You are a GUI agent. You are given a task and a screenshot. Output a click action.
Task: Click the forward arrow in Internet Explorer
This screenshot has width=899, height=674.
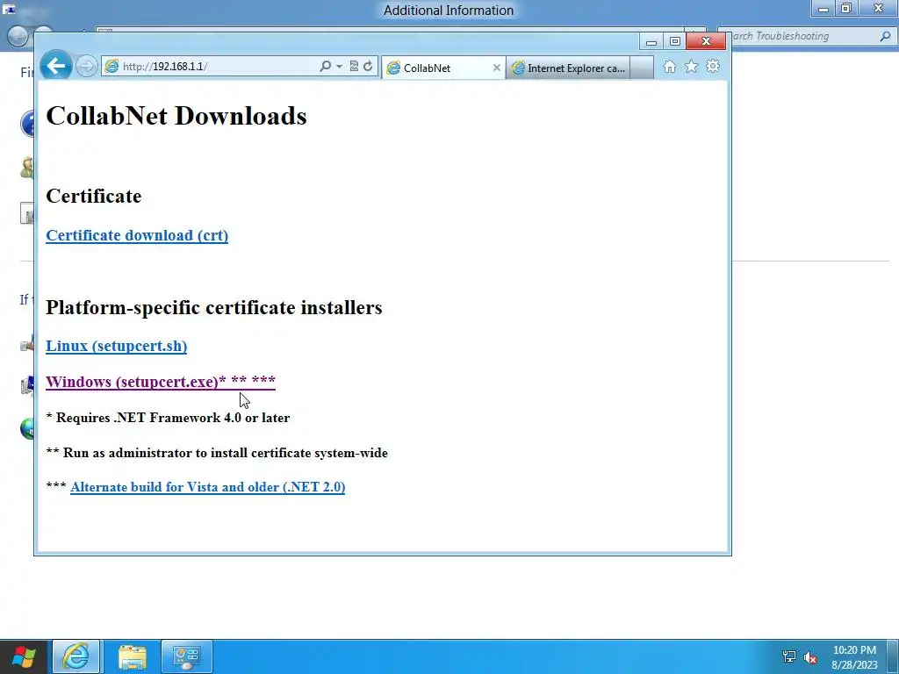[87, 67]
